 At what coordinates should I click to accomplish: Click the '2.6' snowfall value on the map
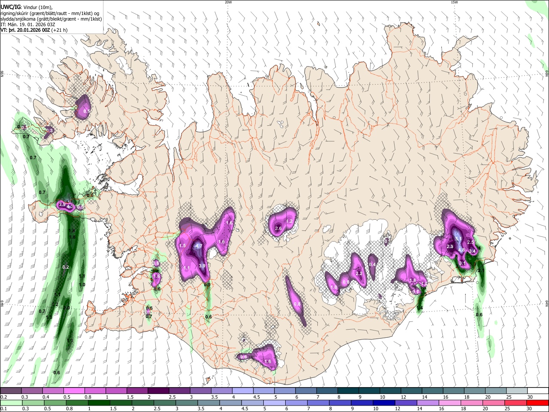[278, 228]
